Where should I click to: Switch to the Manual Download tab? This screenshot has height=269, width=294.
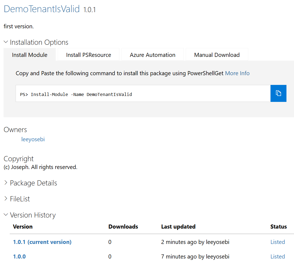click(x=217, y=55)
